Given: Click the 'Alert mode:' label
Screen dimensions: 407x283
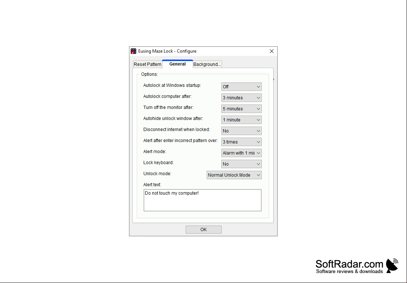Looking at the screenshot, I should pyautogui.click(x=155, y=152).
